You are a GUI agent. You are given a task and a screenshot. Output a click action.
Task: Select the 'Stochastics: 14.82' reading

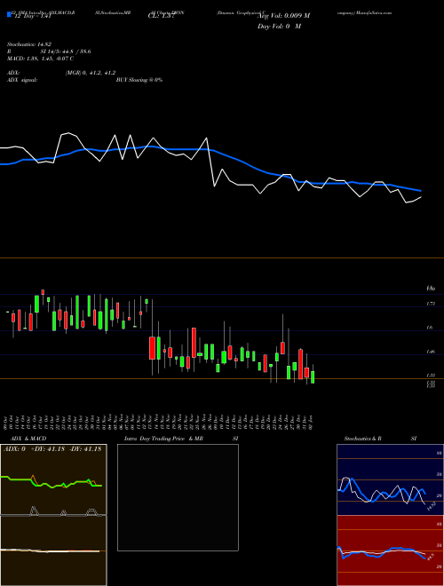coord(28,44)
